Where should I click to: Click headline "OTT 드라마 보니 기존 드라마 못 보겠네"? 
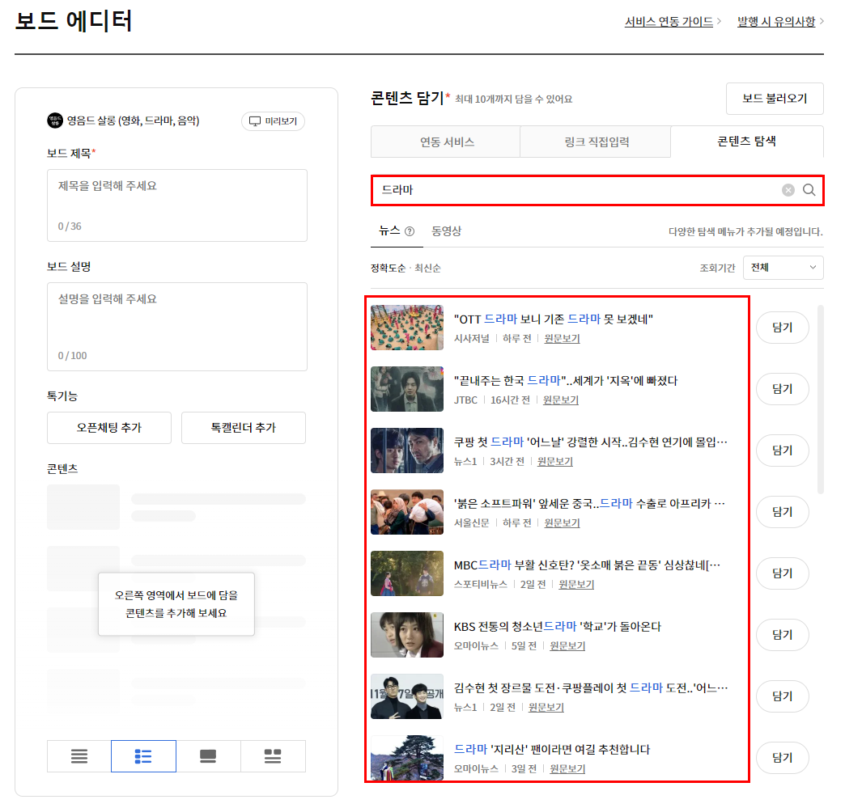tap(553, 319)
